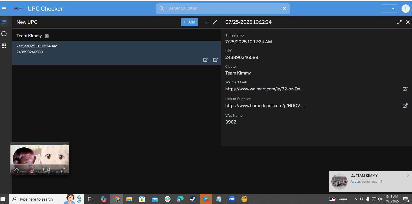
Task: Expand options chevron in video overlay
Action: (x=17, y=170)
